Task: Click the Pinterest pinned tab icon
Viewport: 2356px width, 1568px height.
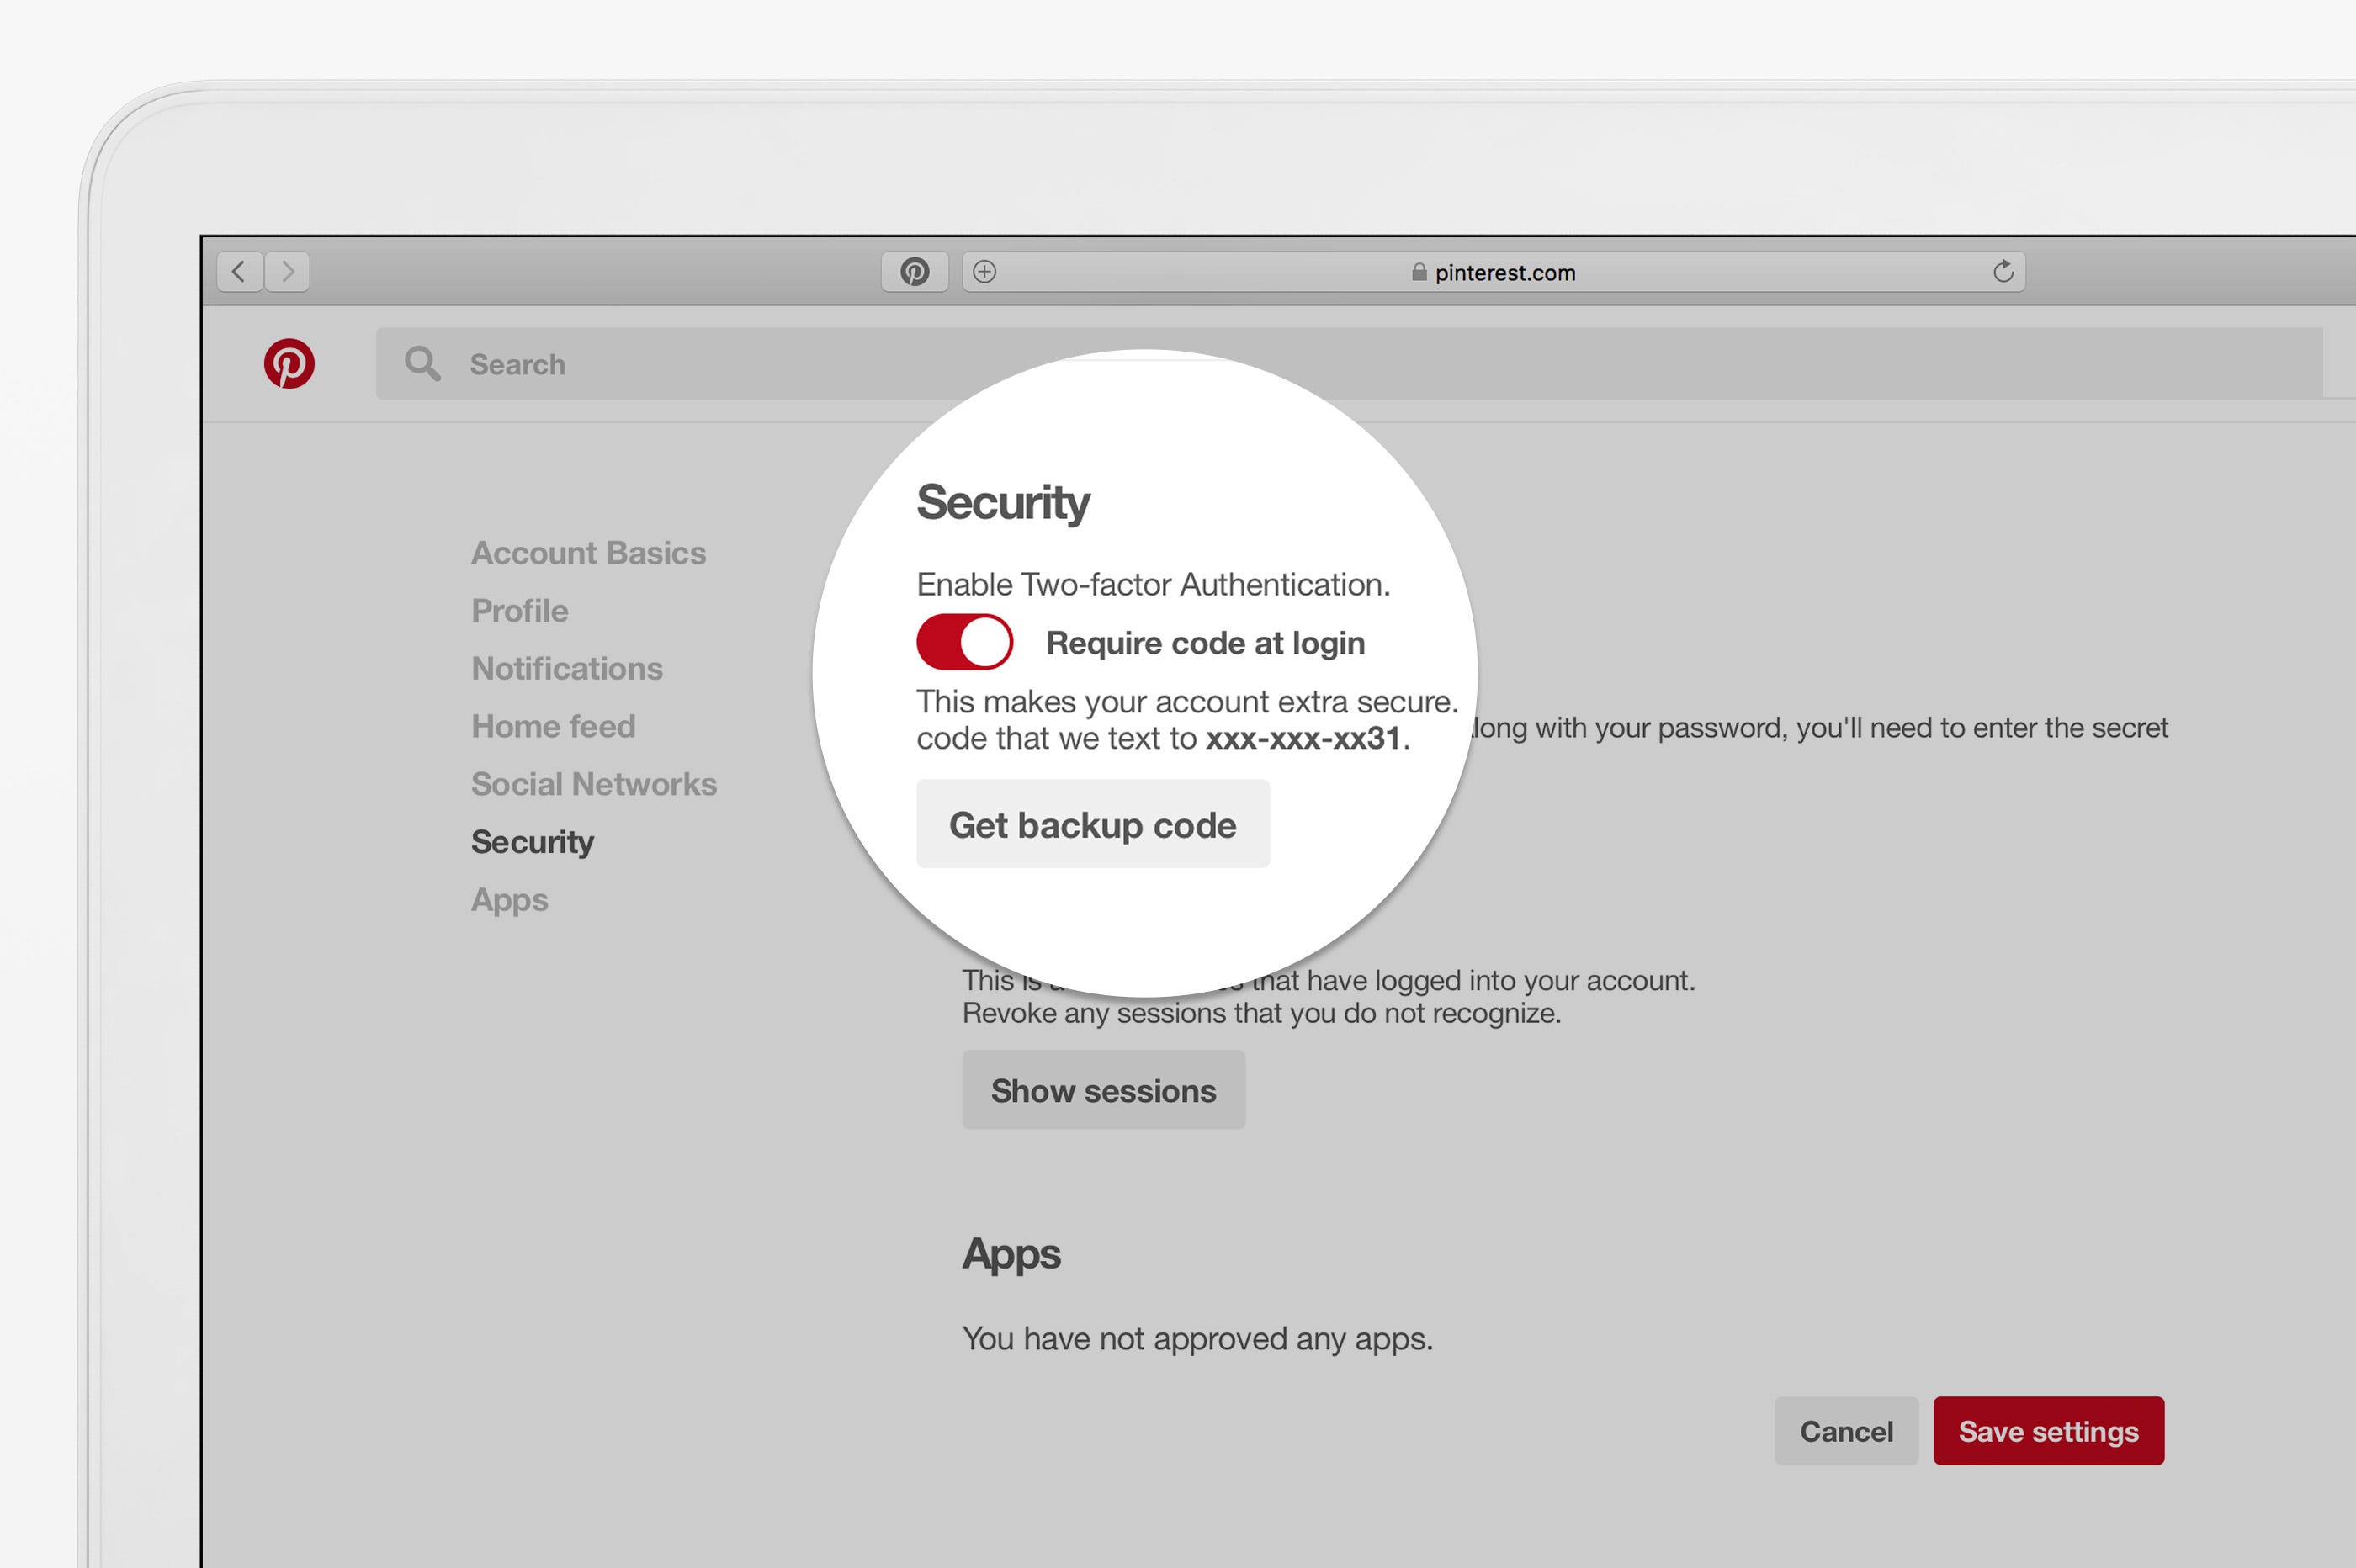Action: [x=914, y=271]
